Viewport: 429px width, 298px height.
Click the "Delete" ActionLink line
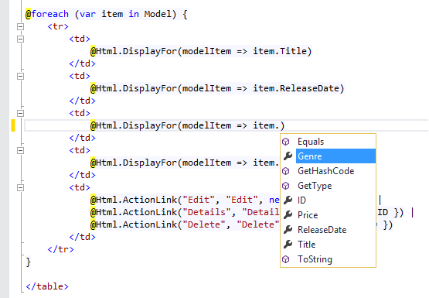[x=185, y=224]
